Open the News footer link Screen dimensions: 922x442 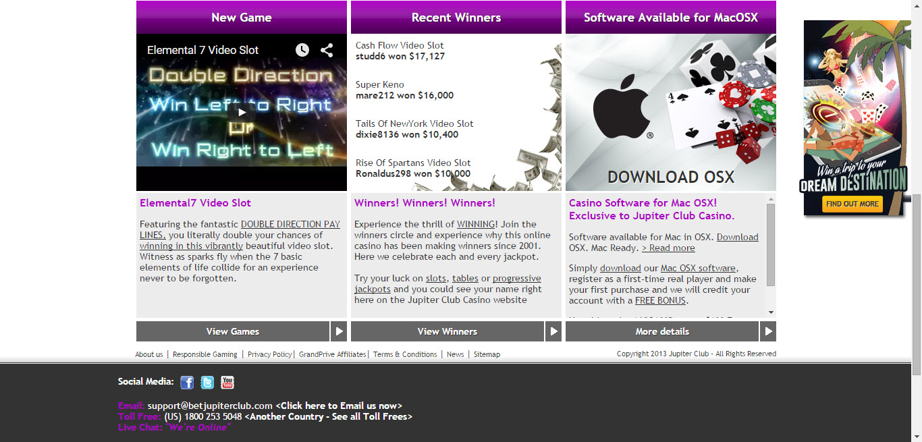pos(456,354)
